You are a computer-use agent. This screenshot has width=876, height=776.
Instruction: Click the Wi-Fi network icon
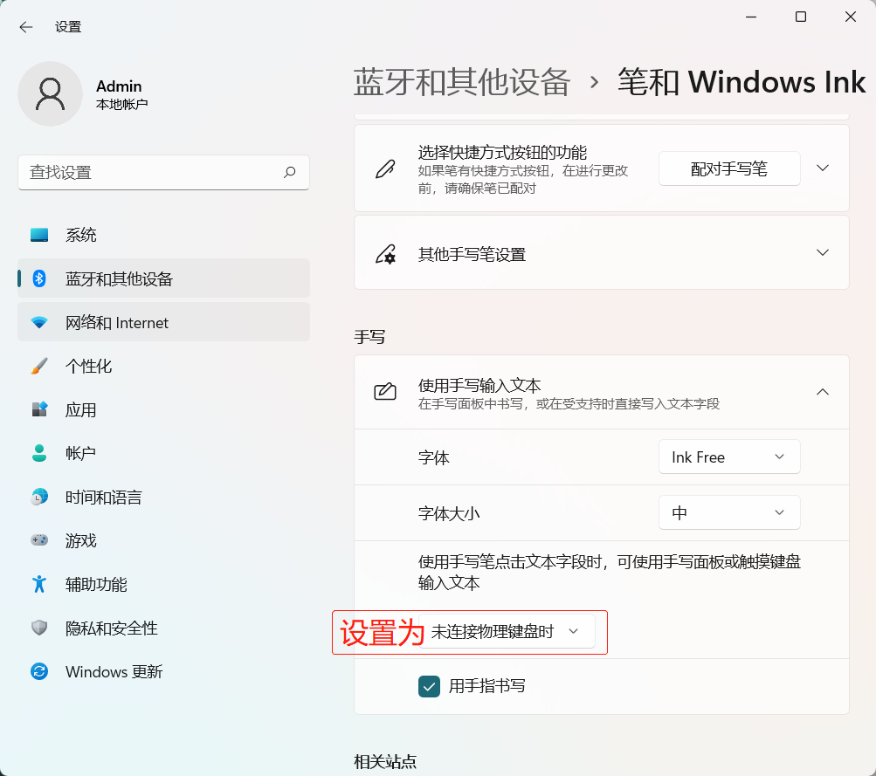pos(39,323)
